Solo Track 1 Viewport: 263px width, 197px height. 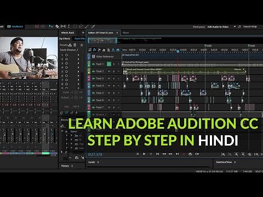114,64
